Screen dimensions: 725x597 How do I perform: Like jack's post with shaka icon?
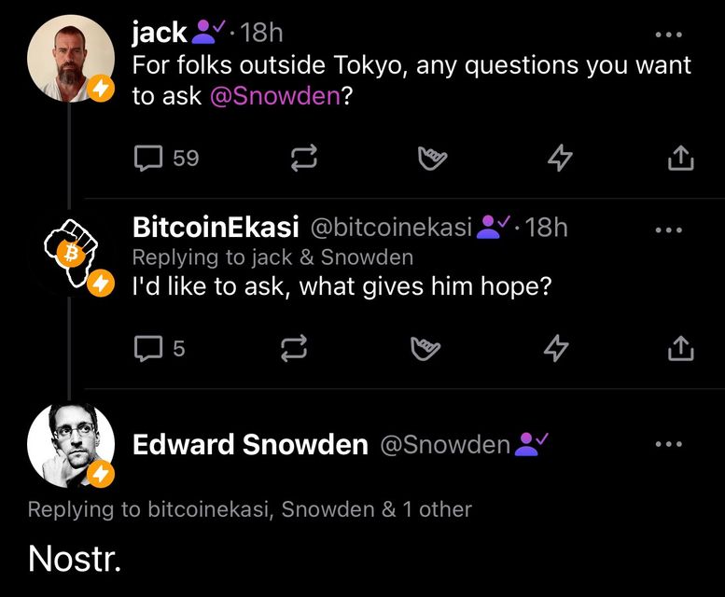click(432, 160)
